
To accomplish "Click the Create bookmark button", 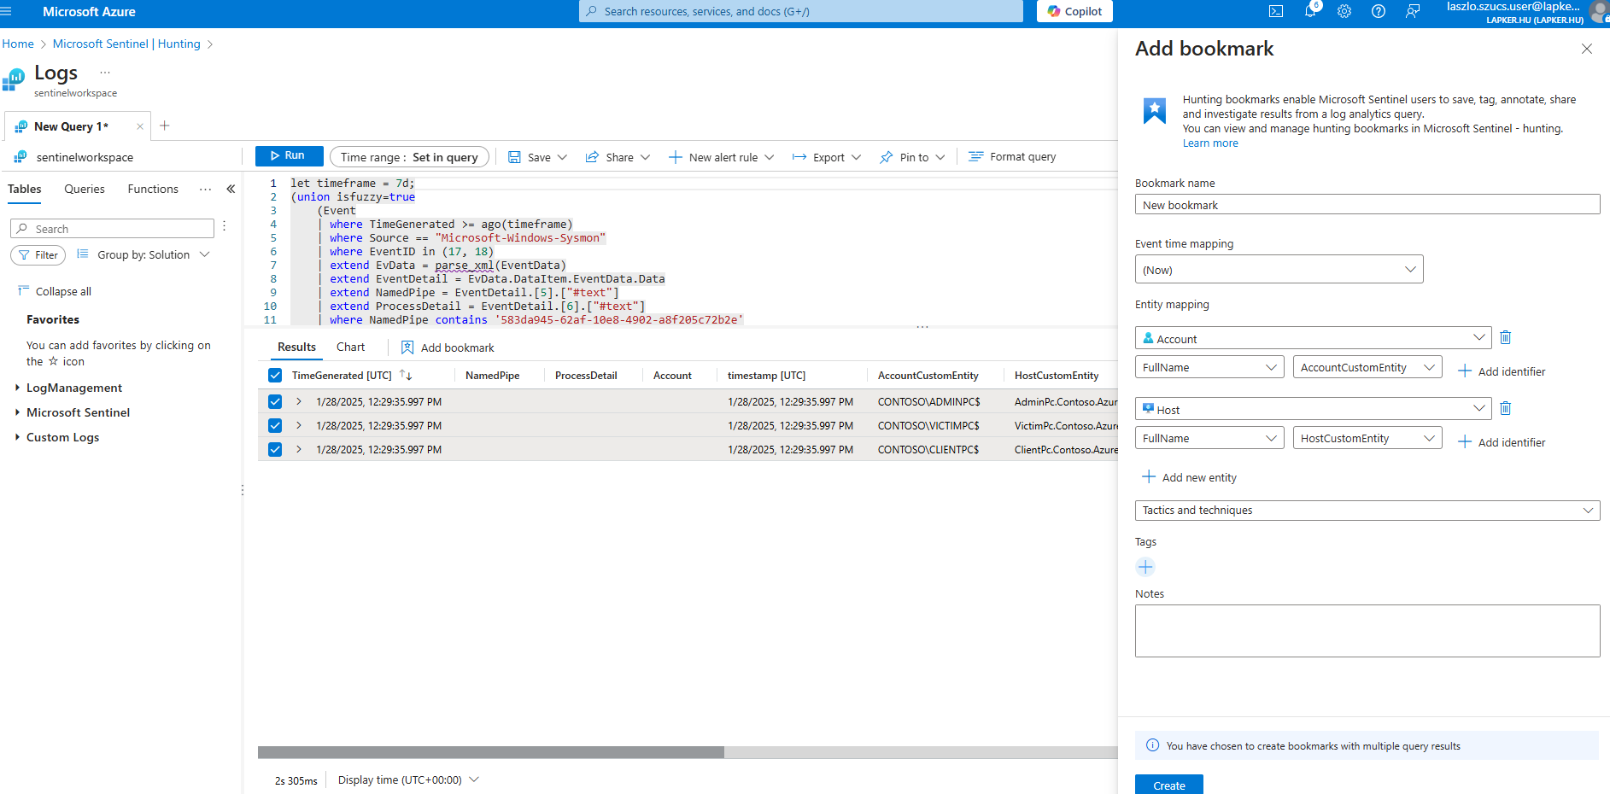I will [1168, 785].
